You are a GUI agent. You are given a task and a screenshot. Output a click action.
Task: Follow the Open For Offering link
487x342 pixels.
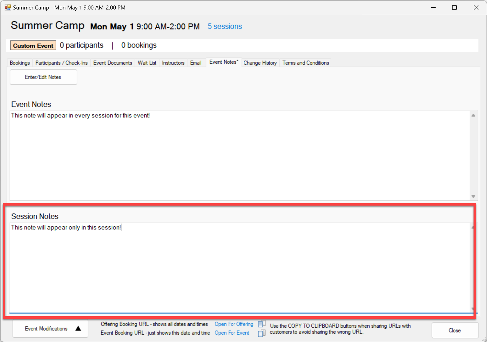[234, 324]
